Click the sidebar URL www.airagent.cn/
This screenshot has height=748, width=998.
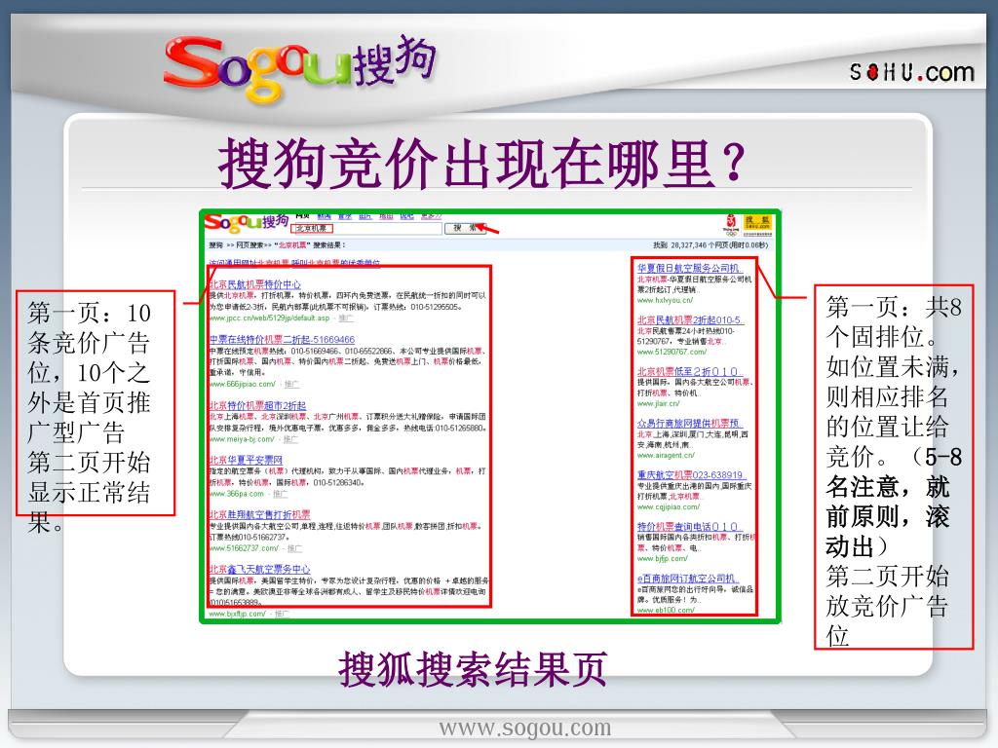coord(666,455)
